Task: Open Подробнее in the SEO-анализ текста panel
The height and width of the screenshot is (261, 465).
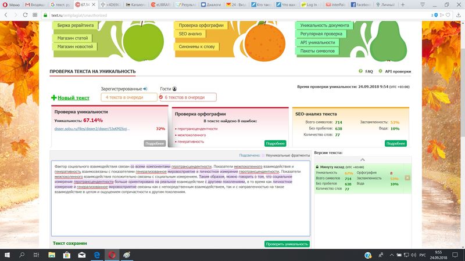Action: click(395, 143)
